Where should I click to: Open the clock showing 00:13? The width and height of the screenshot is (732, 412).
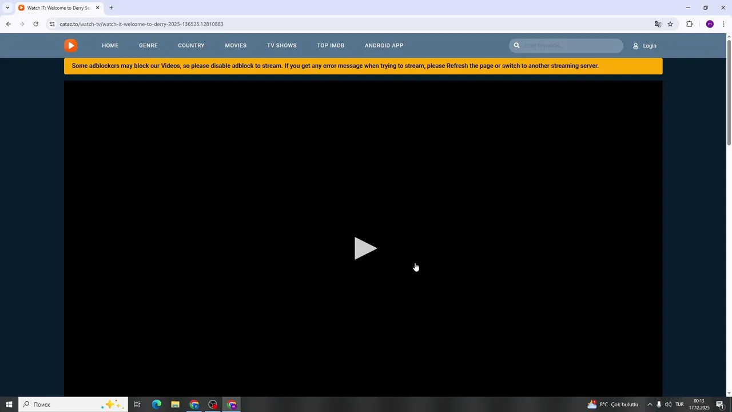tap(699, 405)
